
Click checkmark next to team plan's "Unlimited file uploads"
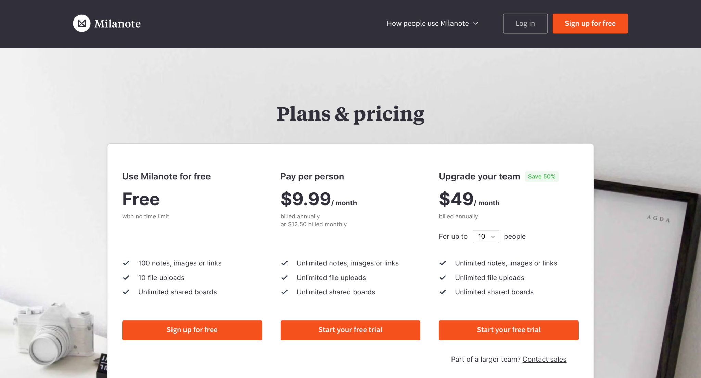coord(443,278)
